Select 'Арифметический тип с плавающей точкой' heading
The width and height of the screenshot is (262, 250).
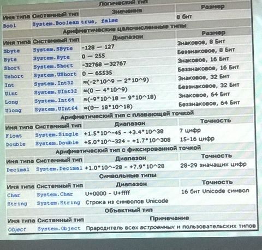point(127,115)
